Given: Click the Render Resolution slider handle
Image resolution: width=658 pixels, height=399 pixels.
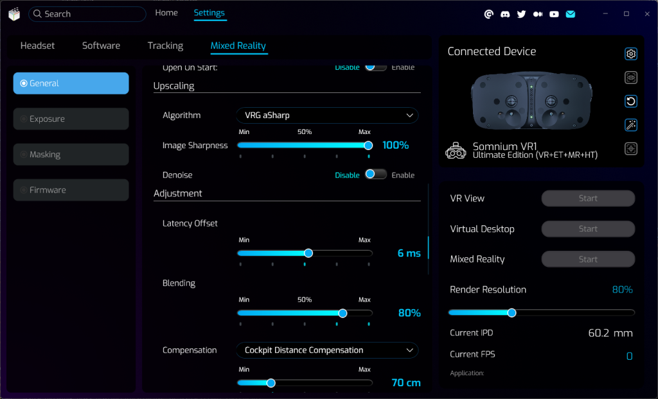Looking at the screenshot, I should [511, 312].
